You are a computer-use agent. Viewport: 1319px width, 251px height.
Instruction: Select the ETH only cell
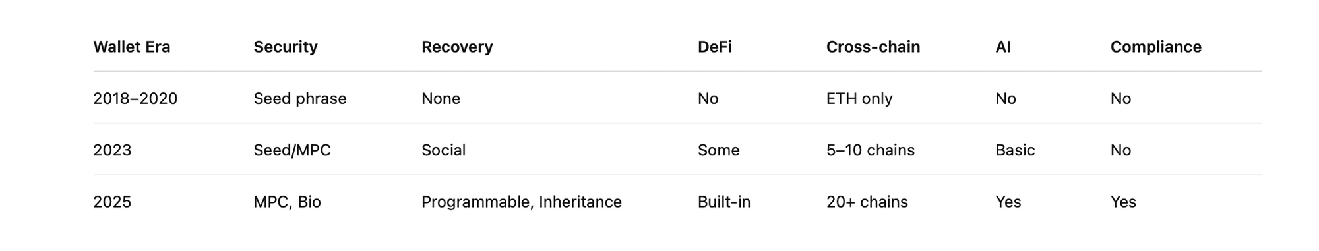[x=859, y=98]
